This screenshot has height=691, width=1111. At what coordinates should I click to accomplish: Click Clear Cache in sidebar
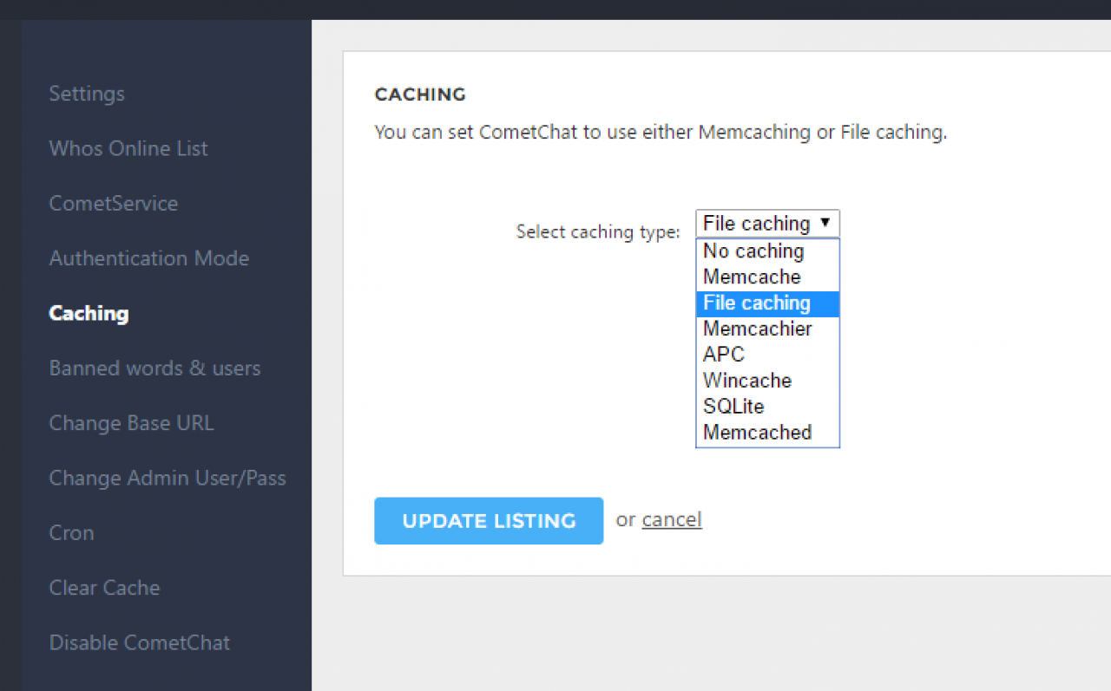[104, 588]
